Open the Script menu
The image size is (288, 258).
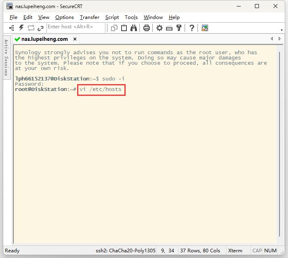click(x=112, y=17)
